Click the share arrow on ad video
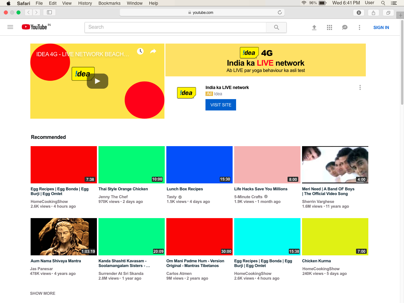 [153, 51]
